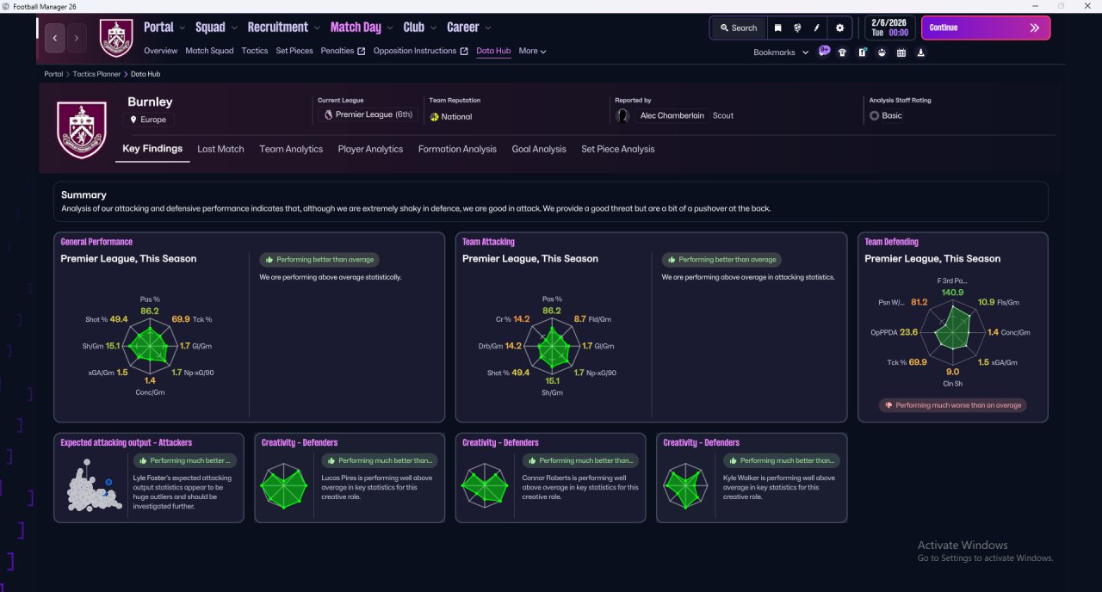Click Alec Chamberlain's portrait icon
The height and width of the screenshot is (592, 1102).
tap(622, 115)
